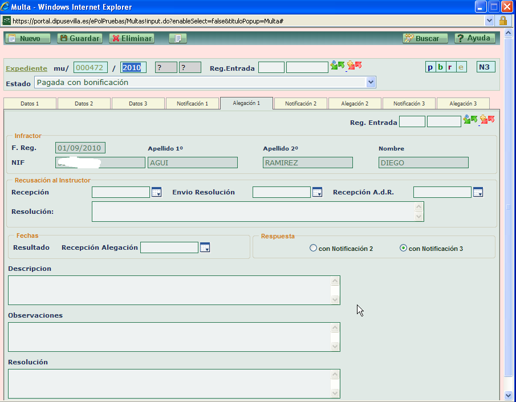Toggle the 'b' status indicator box

440,67
